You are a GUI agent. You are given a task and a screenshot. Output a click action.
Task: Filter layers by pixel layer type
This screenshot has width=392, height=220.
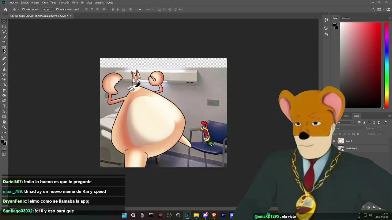(x=359, y=123)
